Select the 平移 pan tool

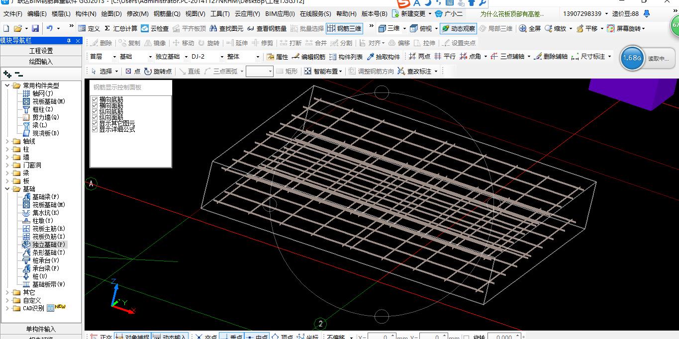pyautogui.click(x=587, y=28)
